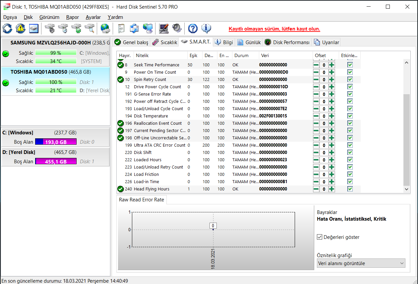Click the blue info bubble toolbar icon
The width and height of the screenshot is (418, 284).
[206, 29]
